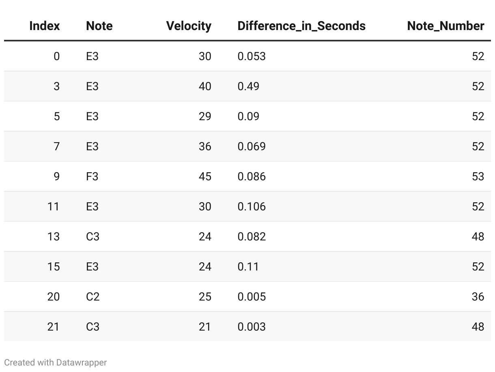Select the 0.003 difference cell

point(252,327)
